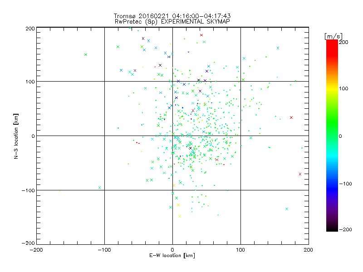Click the E-W axis tick label "100"
Viewport: 363px width, 272px height.
(x=240, y=250)
